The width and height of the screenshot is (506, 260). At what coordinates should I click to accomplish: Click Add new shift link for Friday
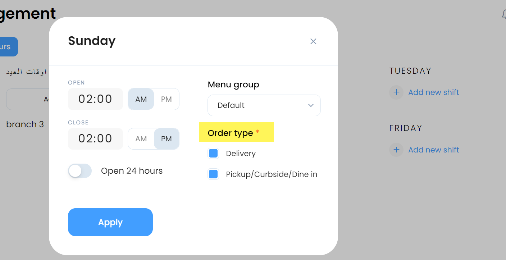click(x=434, y=150)
